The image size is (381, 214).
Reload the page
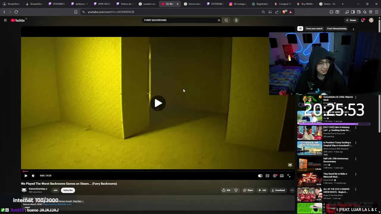[16, 12]
